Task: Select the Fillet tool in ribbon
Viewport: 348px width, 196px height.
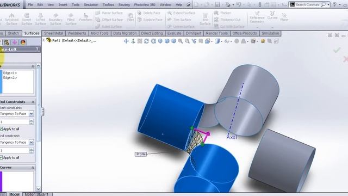Action: 130,17
